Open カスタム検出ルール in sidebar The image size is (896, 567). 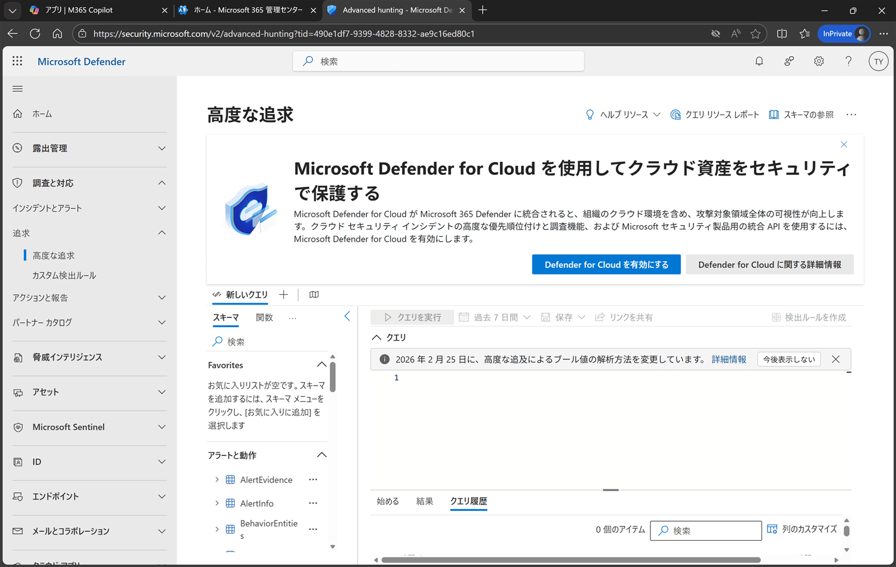[x=64, y=275]
